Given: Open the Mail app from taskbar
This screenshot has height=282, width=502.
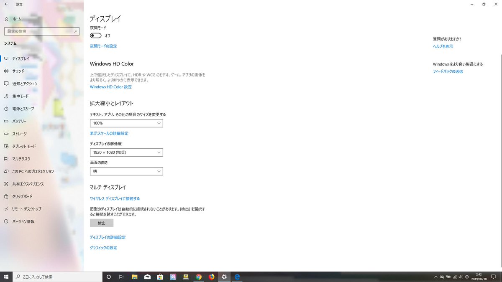Looking at the screenshot, I should [x=147, y=277].
